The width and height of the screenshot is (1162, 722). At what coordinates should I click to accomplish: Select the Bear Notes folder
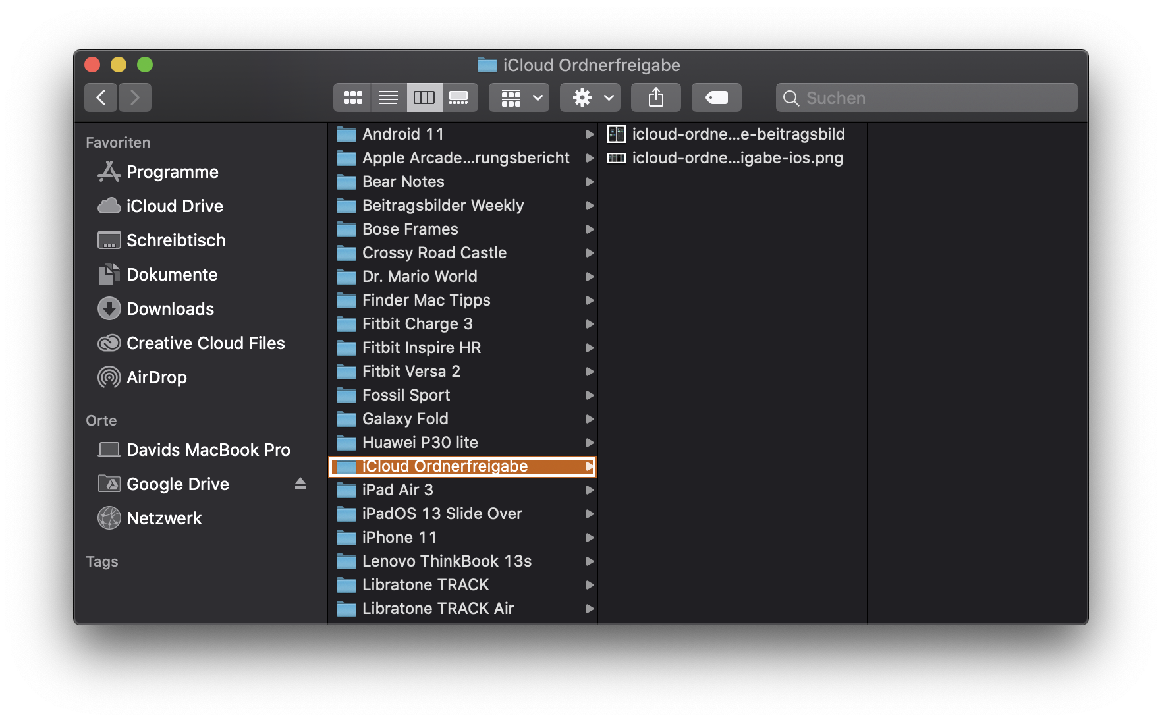(x=462, y=182)
